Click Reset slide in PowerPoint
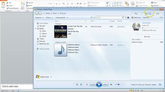Image resolution: width=165 pixels, height=92 pixels. (29, 5)
